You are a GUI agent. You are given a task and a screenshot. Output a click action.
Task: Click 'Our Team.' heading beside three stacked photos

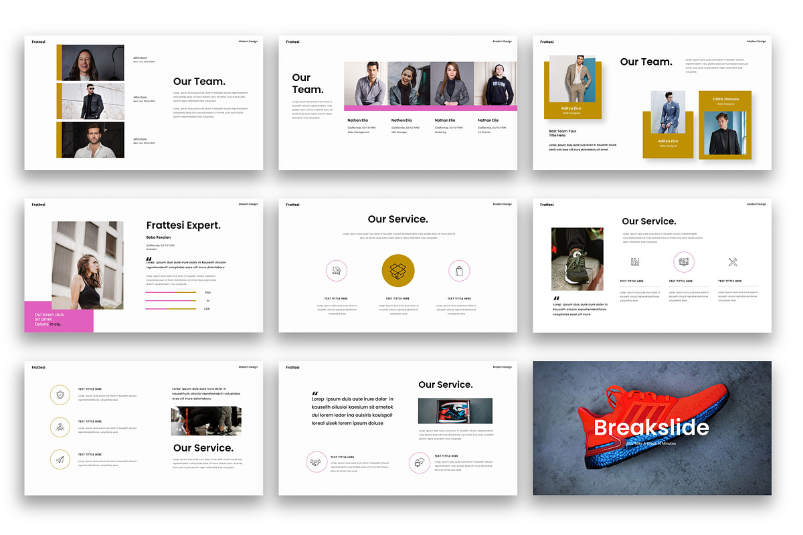click(x=199, y=82)
